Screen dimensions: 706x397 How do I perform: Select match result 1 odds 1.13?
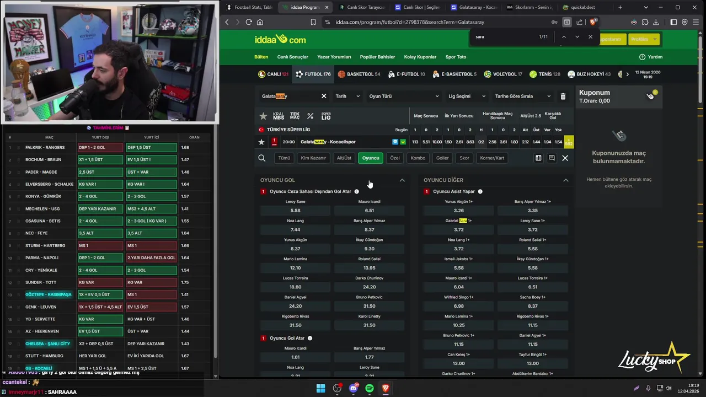click(x=415, y=142)
